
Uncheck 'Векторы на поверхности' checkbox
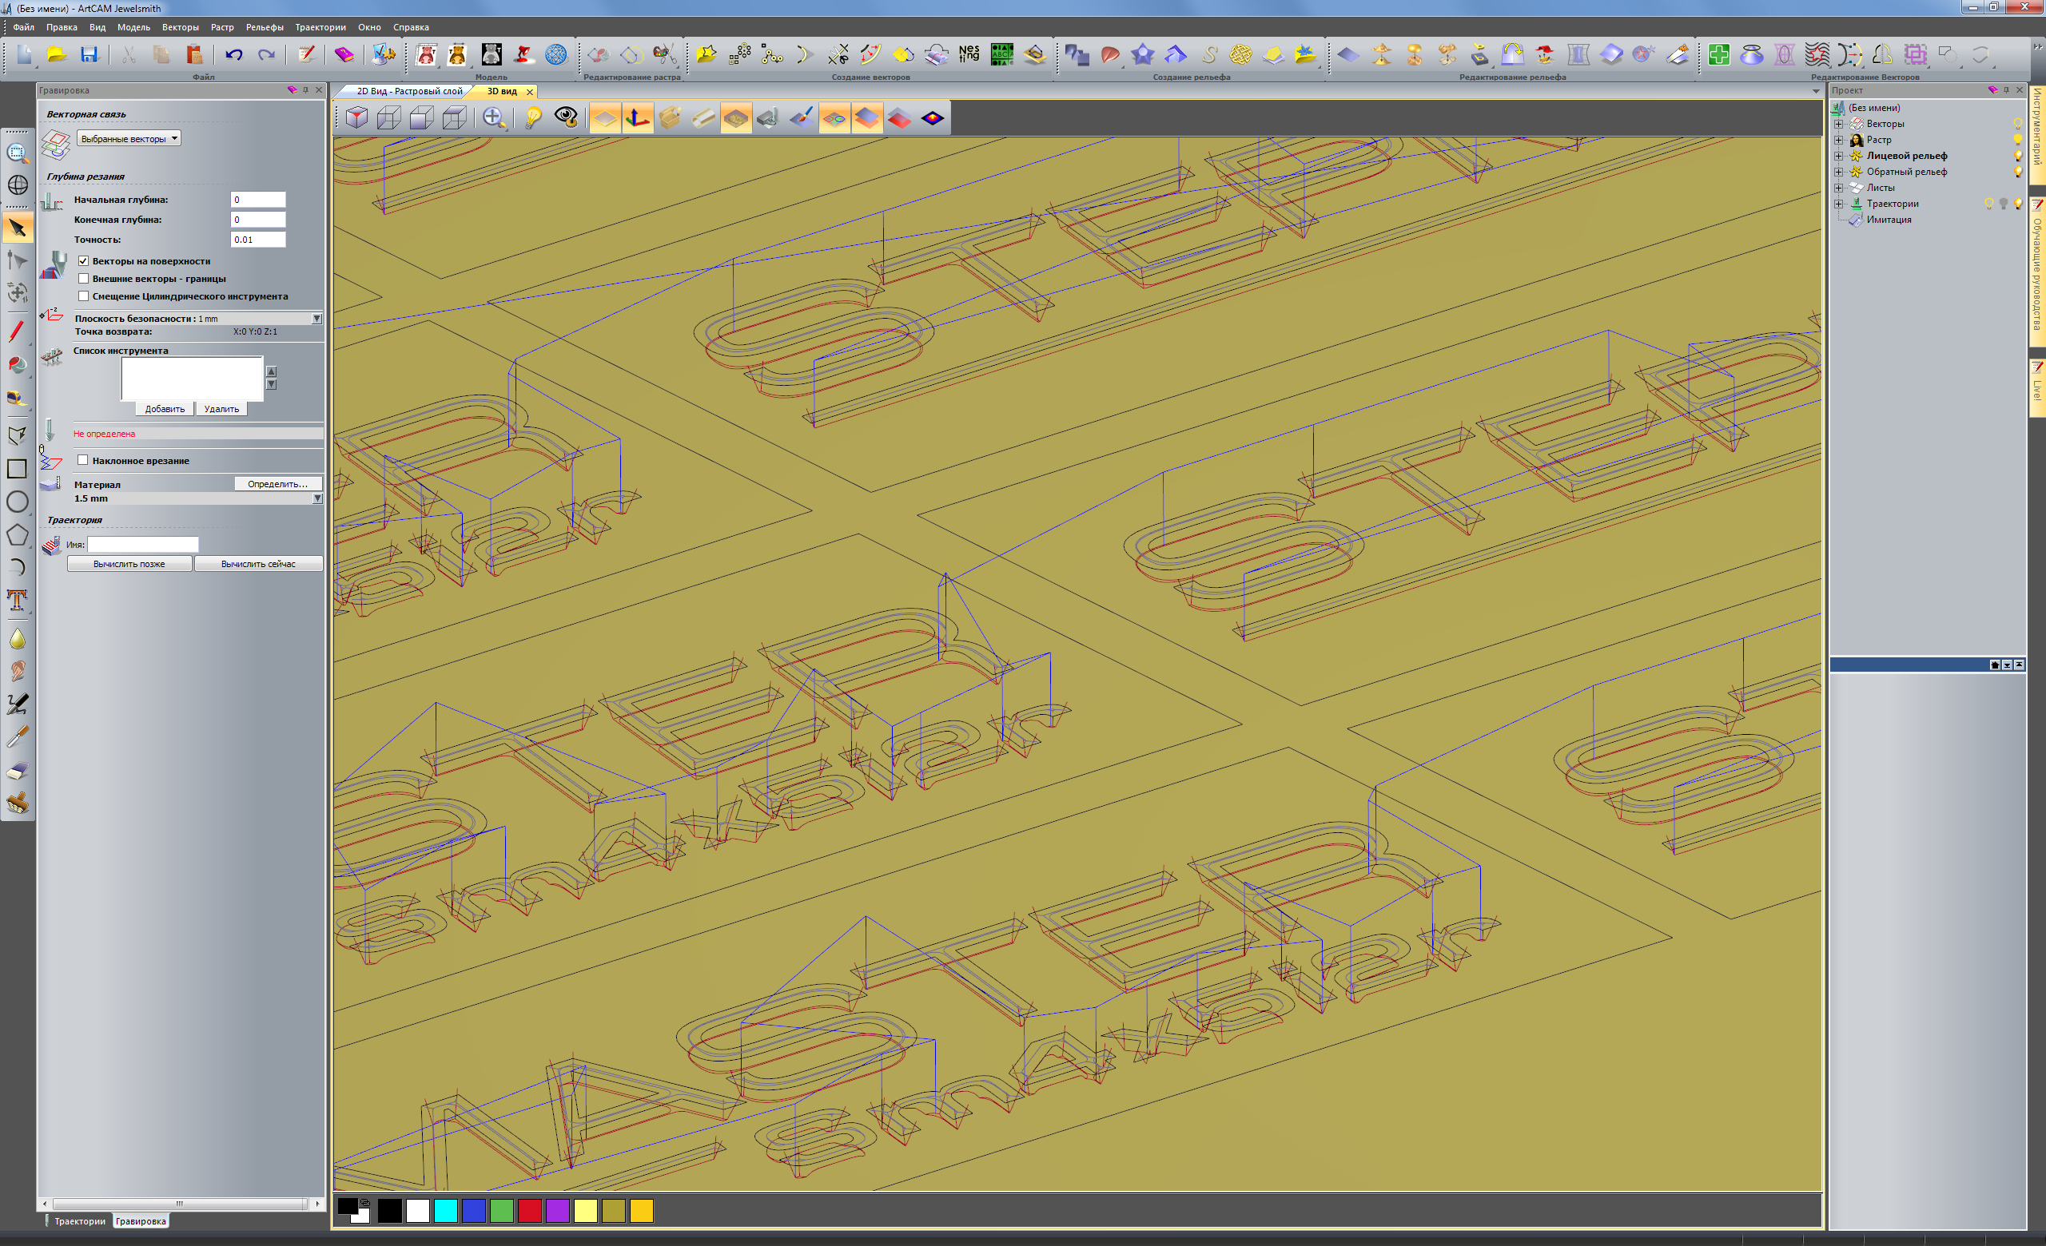tap(83, 261)
